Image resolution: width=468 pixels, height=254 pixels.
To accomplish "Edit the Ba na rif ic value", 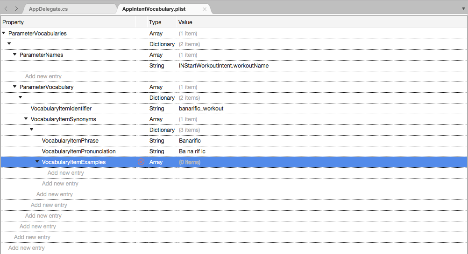I will [x=192, y=151].
